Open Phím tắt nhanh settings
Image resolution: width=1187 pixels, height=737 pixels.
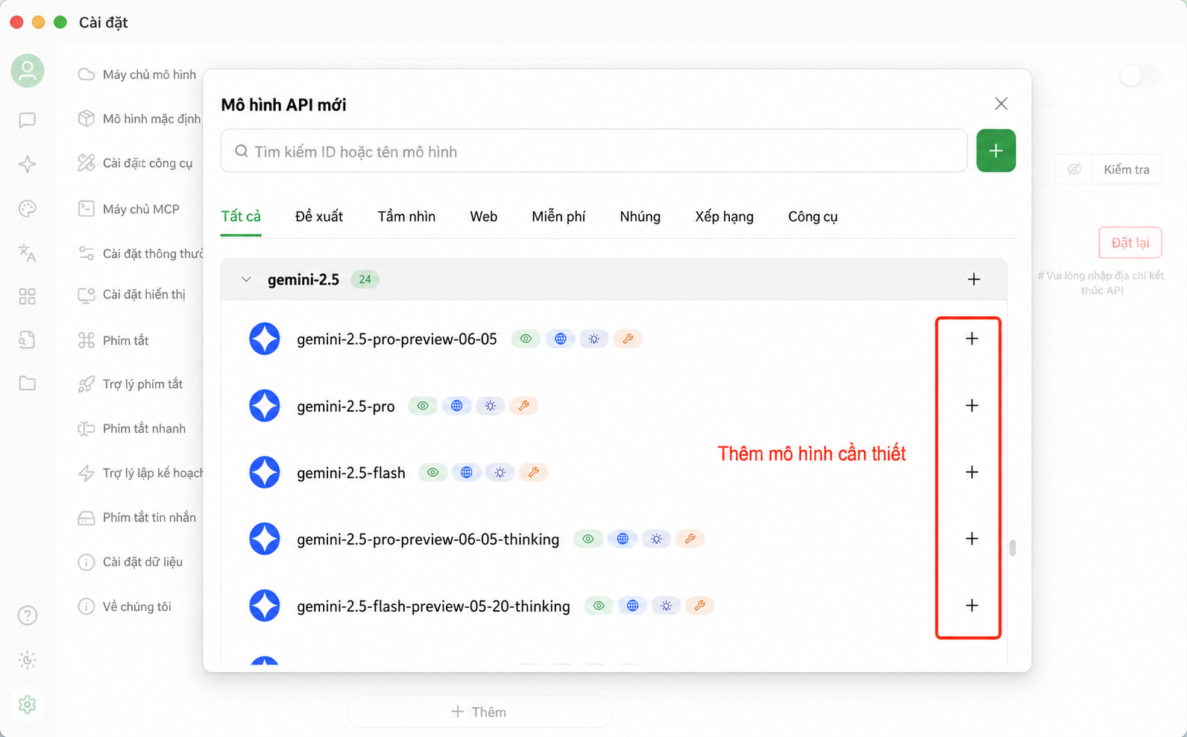(132, 429)
